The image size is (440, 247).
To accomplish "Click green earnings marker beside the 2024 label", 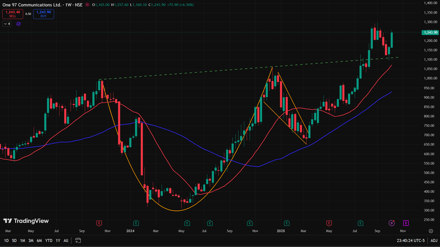I will [x=136, y=223].
